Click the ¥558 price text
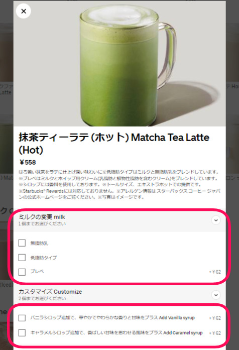 tap(28, 162)
